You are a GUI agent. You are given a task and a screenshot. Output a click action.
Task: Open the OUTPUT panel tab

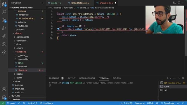71,78
